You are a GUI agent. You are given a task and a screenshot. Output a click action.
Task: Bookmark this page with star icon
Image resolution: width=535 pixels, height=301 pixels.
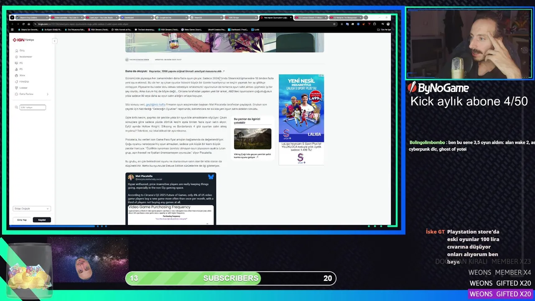click(x=334, y=24)
